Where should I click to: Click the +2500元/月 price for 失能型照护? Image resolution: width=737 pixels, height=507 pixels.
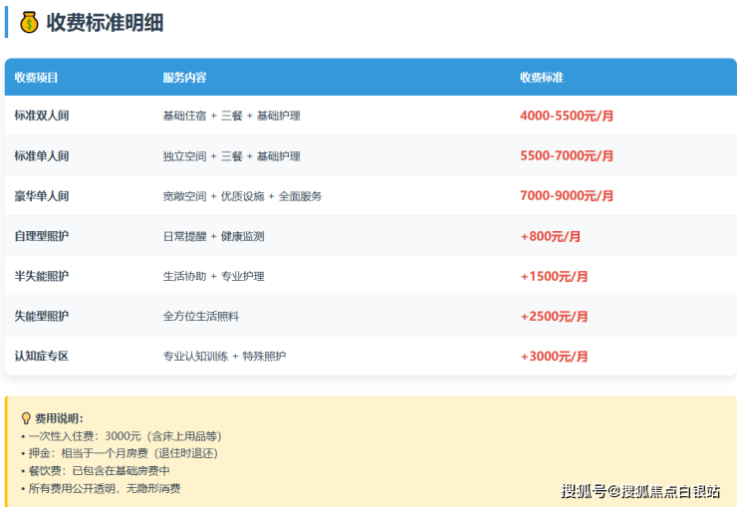tap(554, 316)
